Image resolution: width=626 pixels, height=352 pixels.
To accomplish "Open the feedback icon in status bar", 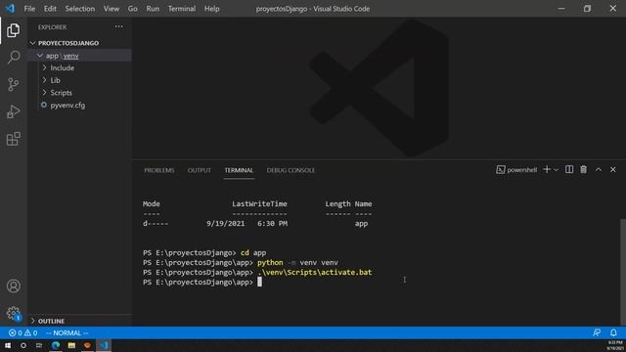I will click(597, 332).
